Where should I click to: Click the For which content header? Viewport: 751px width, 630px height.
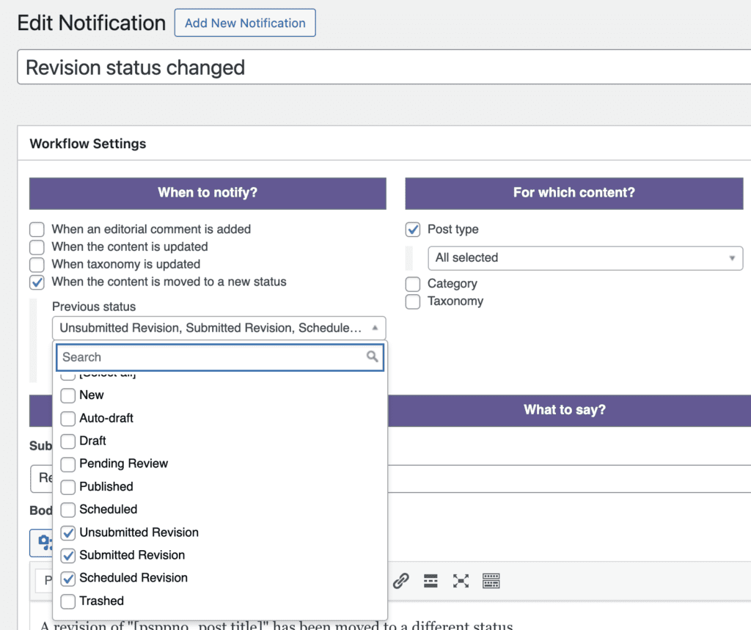click(574, 194)
